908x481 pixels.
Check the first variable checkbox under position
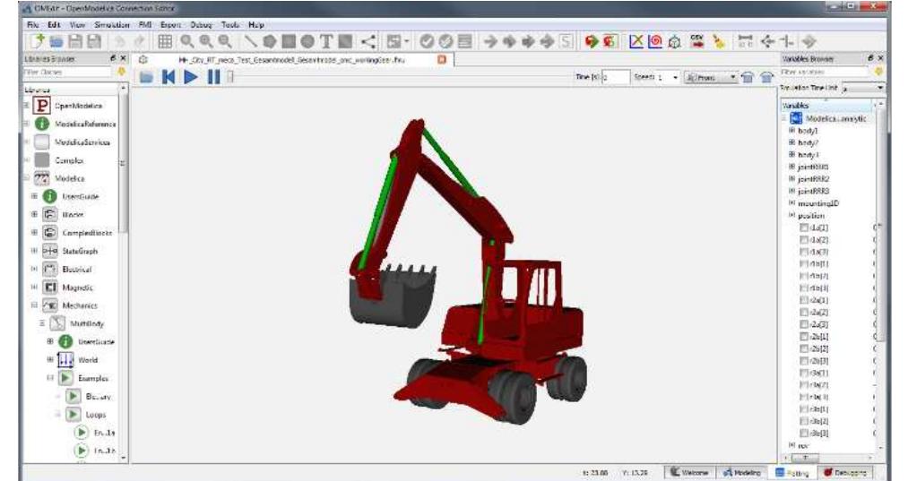805,228
